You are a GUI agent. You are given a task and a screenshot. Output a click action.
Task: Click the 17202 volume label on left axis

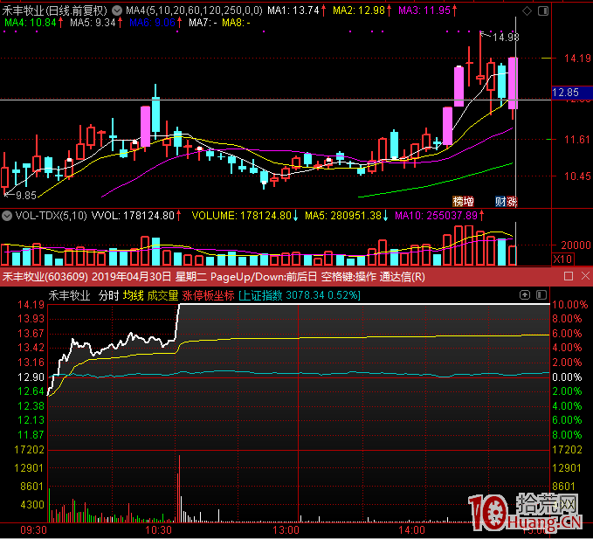tap(29, 450)
